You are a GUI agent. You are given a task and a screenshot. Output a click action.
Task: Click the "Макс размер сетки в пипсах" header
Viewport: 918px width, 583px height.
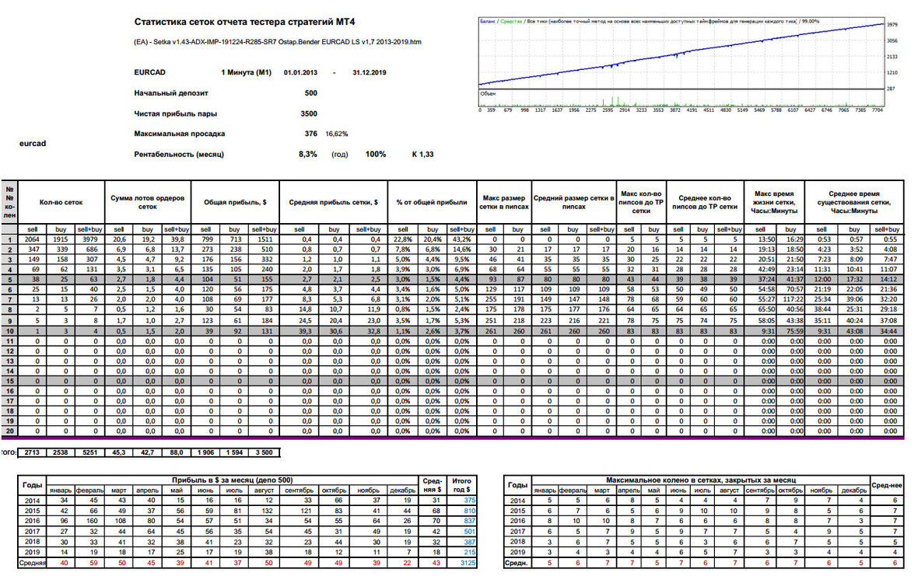pyautogui.click(x=504, y=202)
